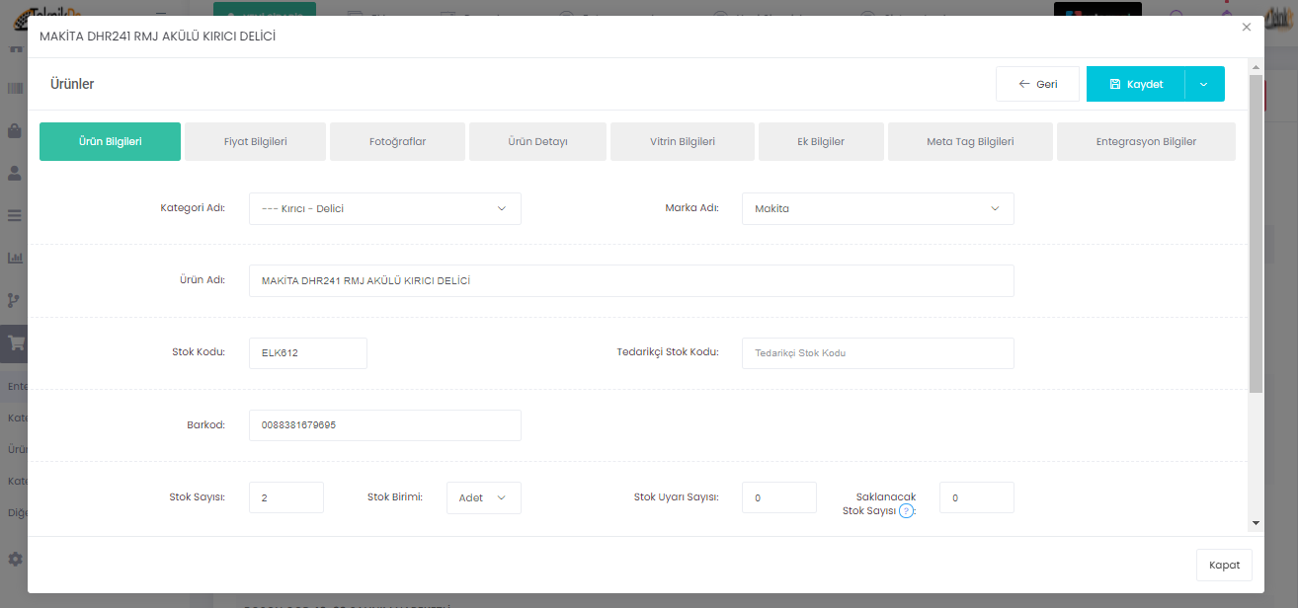Select the Ürün Detayı tab

click(537, 141)
